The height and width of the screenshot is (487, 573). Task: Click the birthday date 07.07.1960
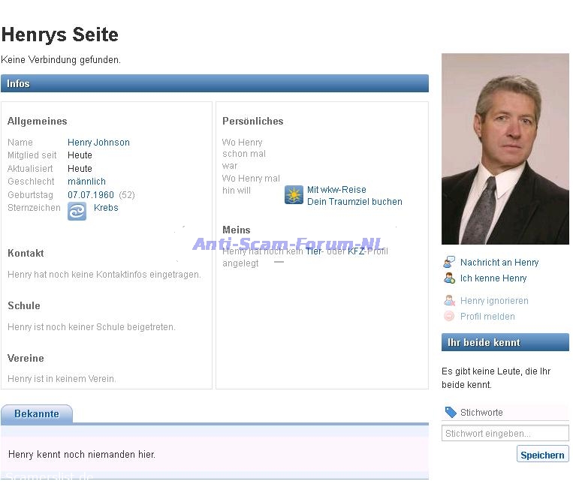(x=91, y=195)
